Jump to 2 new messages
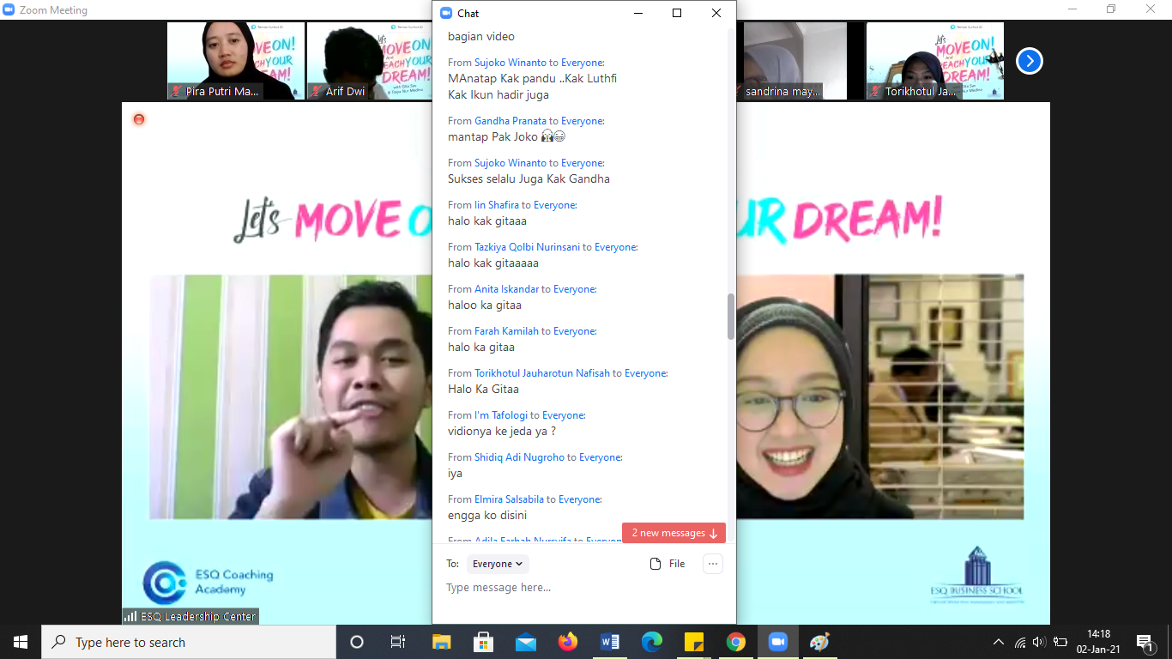This screenshot has width=1172, height=659. [x=674, y=533]
